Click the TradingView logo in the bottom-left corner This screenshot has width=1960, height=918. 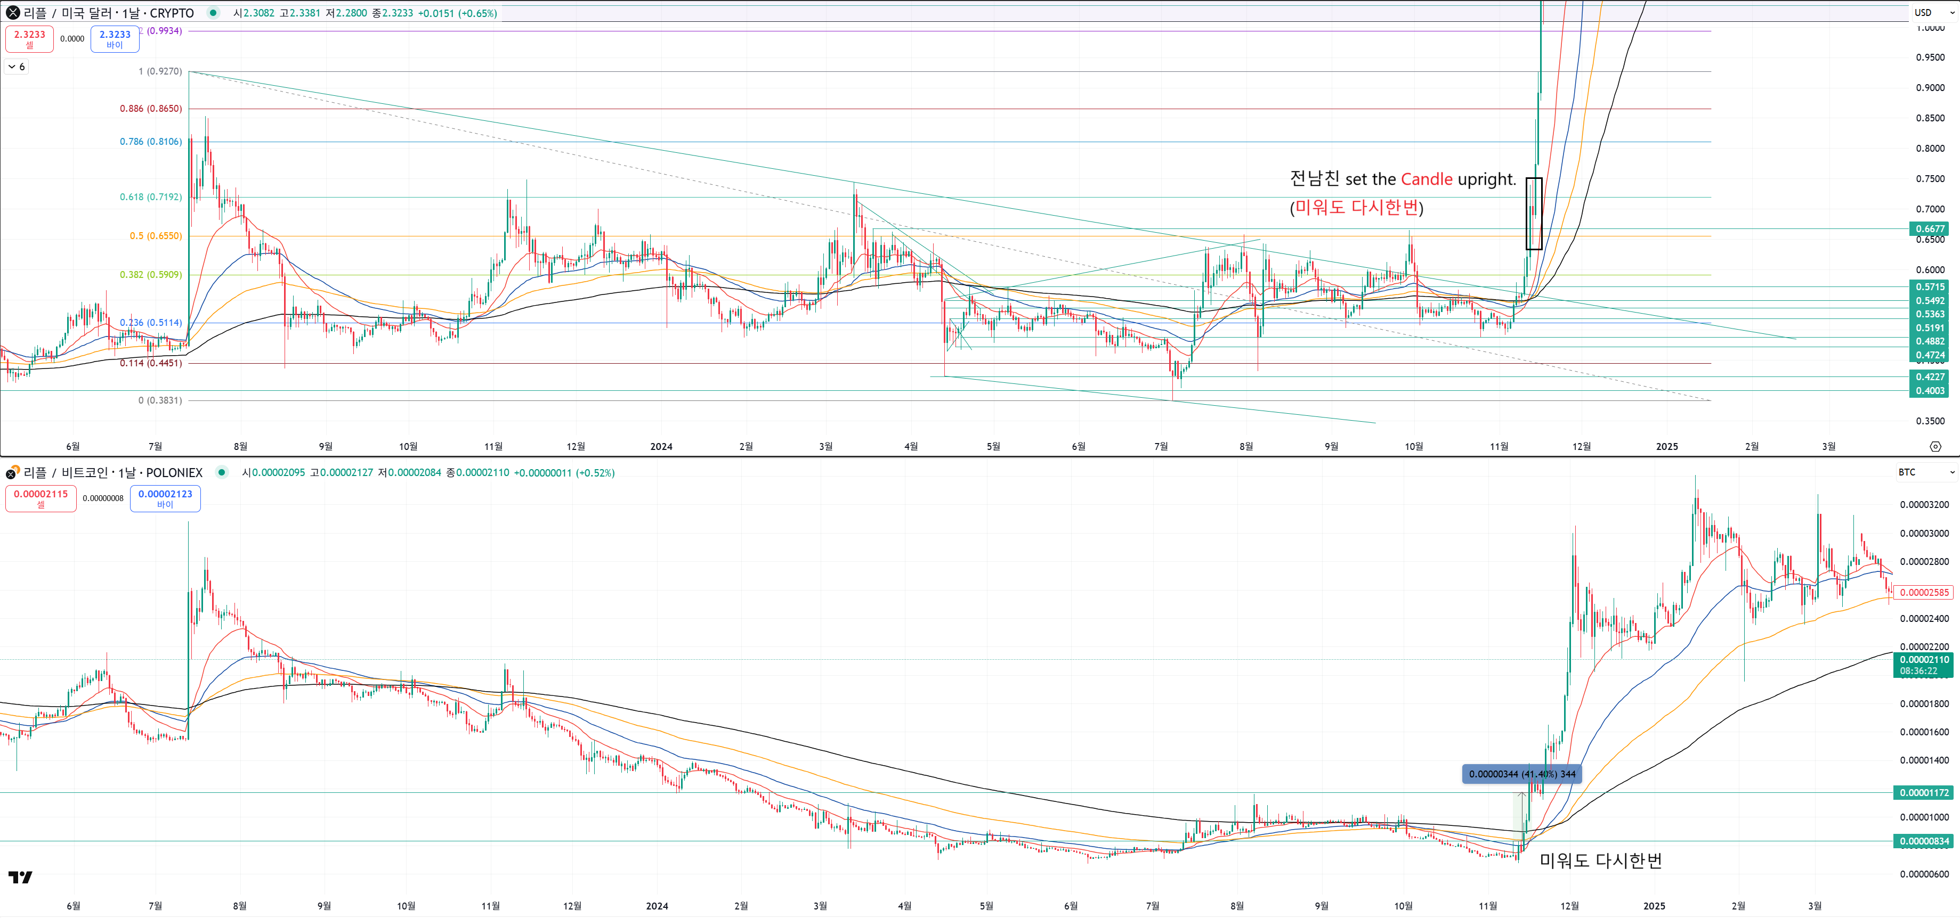pyautogui.click(x=21, y=877)
